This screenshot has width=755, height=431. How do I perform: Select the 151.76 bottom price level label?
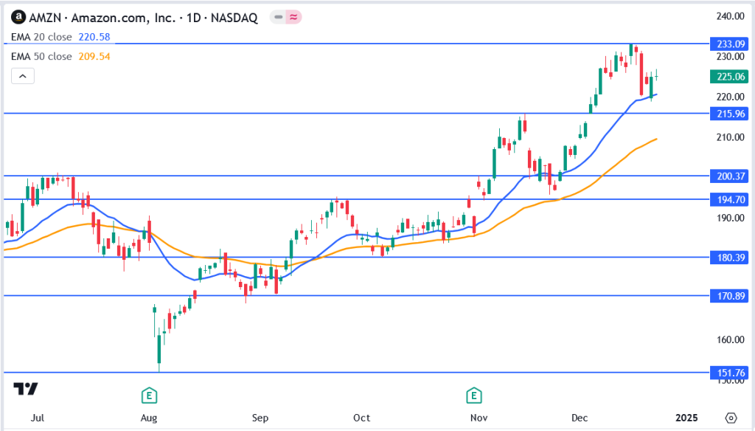click(x=726, y=372)
